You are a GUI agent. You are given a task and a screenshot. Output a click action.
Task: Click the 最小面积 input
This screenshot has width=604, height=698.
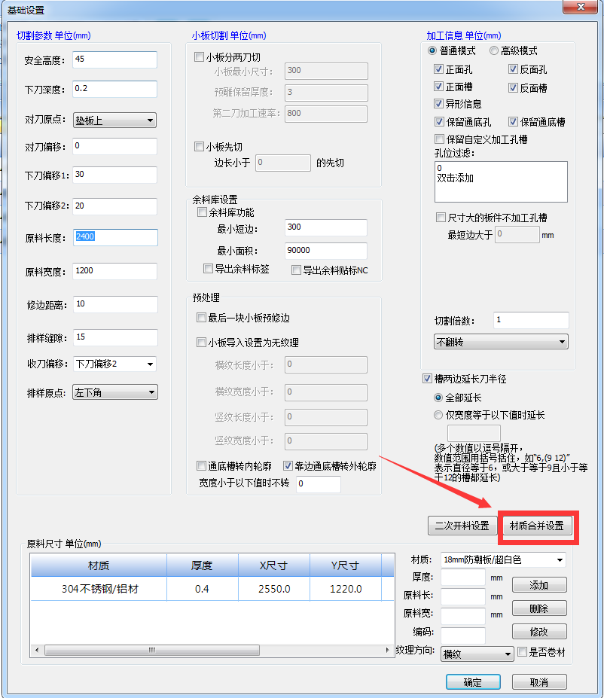pos(326,251)
